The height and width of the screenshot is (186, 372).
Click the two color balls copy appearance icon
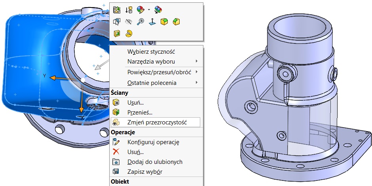pos(158,10)
